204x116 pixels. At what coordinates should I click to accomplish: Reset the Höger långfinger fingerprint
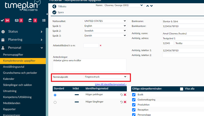pos(121,102)
